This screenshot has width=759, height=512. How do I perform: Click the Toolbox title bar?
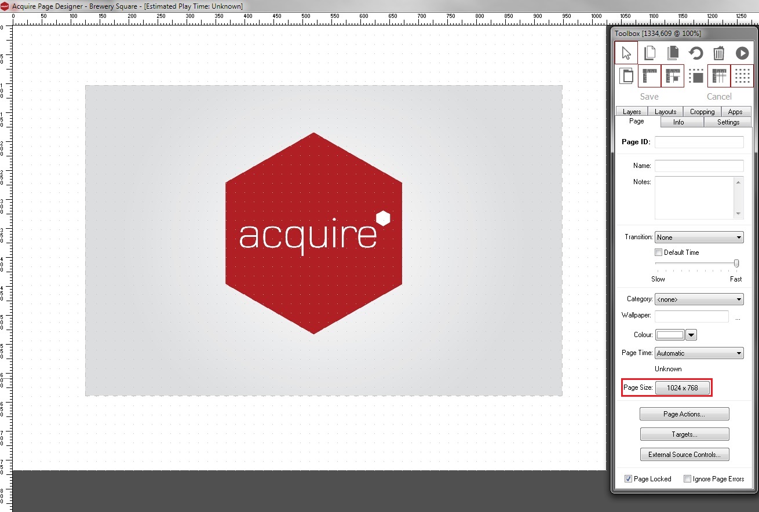point(684,34)
